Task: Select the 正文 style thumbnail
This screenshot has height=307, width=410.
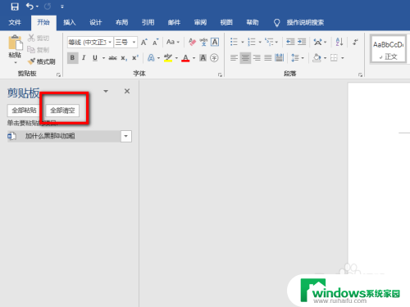Action: [x=388, y=50]
